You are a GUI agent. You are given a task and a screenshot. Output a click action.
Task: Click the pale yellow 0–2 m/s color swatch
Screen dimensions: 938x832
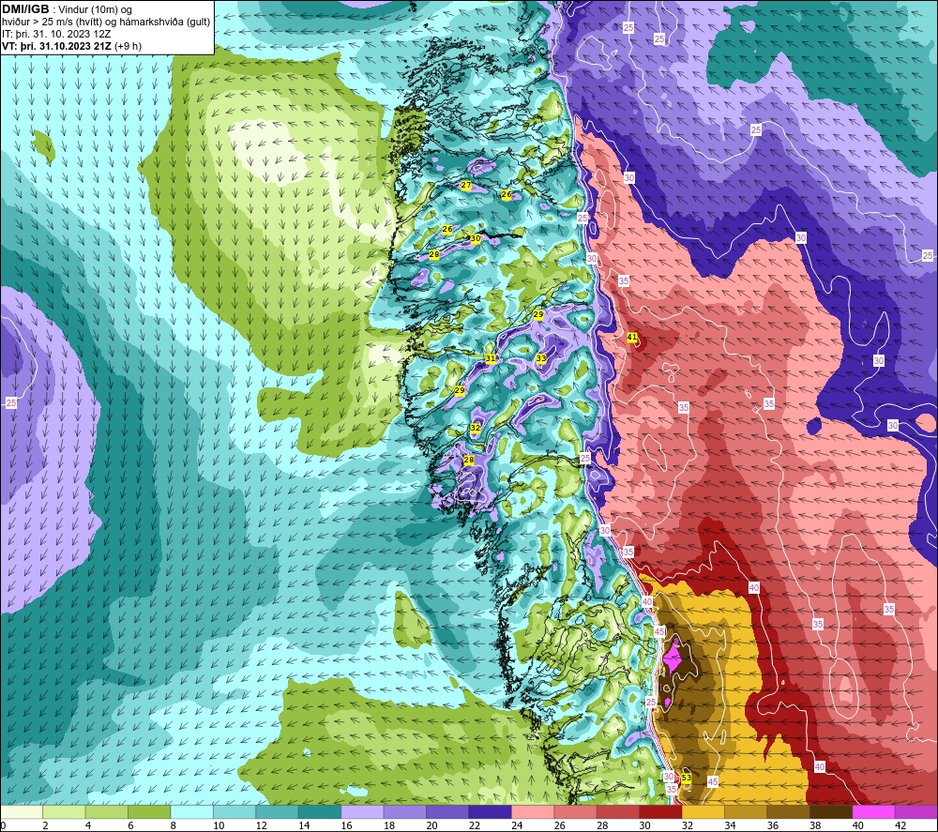22,811
